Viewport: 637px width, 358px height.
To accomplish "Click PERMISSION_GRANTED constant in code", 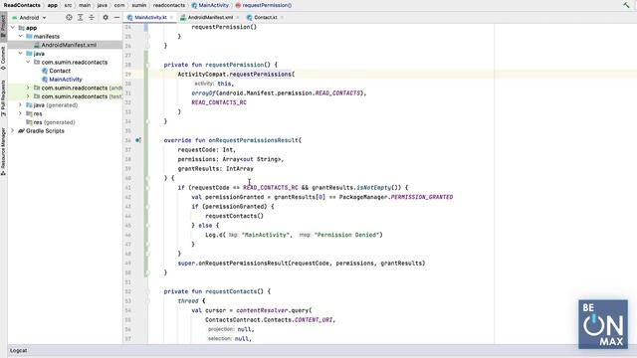I will coord(422,197).
